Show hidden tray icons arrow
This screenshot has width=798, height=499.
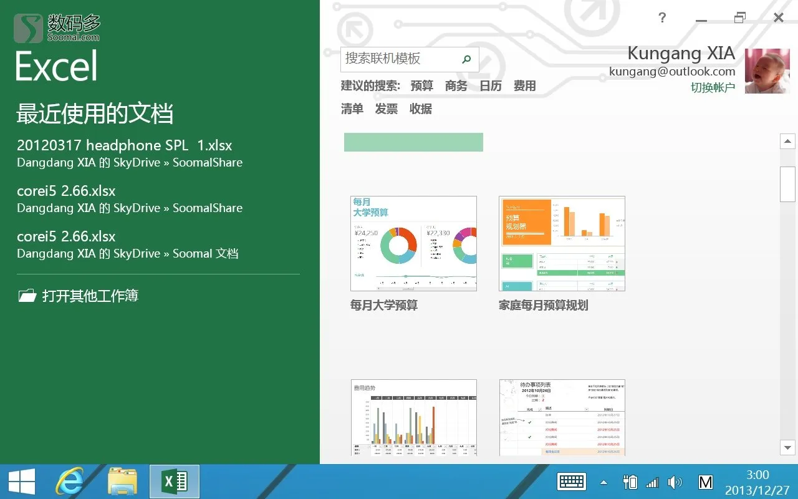click(x=603, y=482)
